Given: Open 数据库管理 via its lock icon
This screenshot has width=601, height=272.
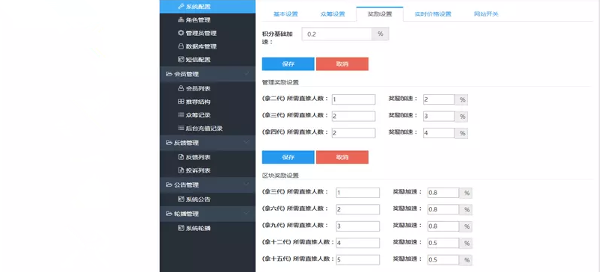Looking at the screenshot, I should 182,46.
